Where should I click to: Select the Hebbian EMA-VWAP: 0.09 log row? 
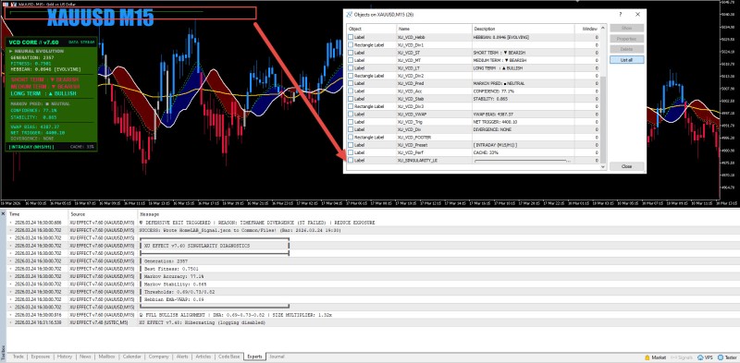(x=373, y=299)
